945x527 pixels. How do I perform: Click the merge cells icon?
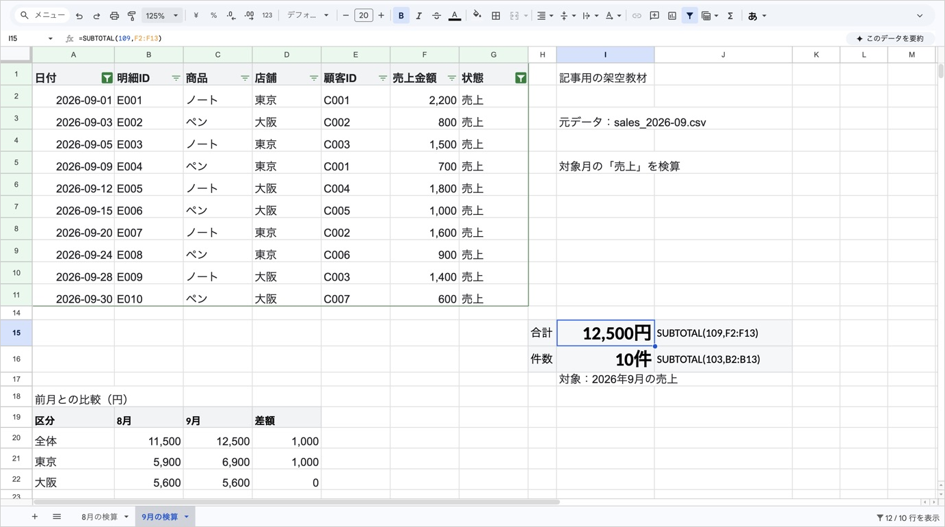pos(514,16)
